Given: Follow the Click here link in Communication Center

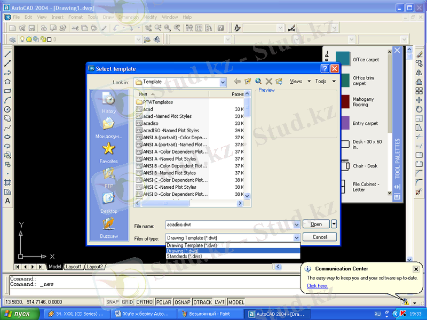Looking at the screenshot, I should [x=317, y=286].
